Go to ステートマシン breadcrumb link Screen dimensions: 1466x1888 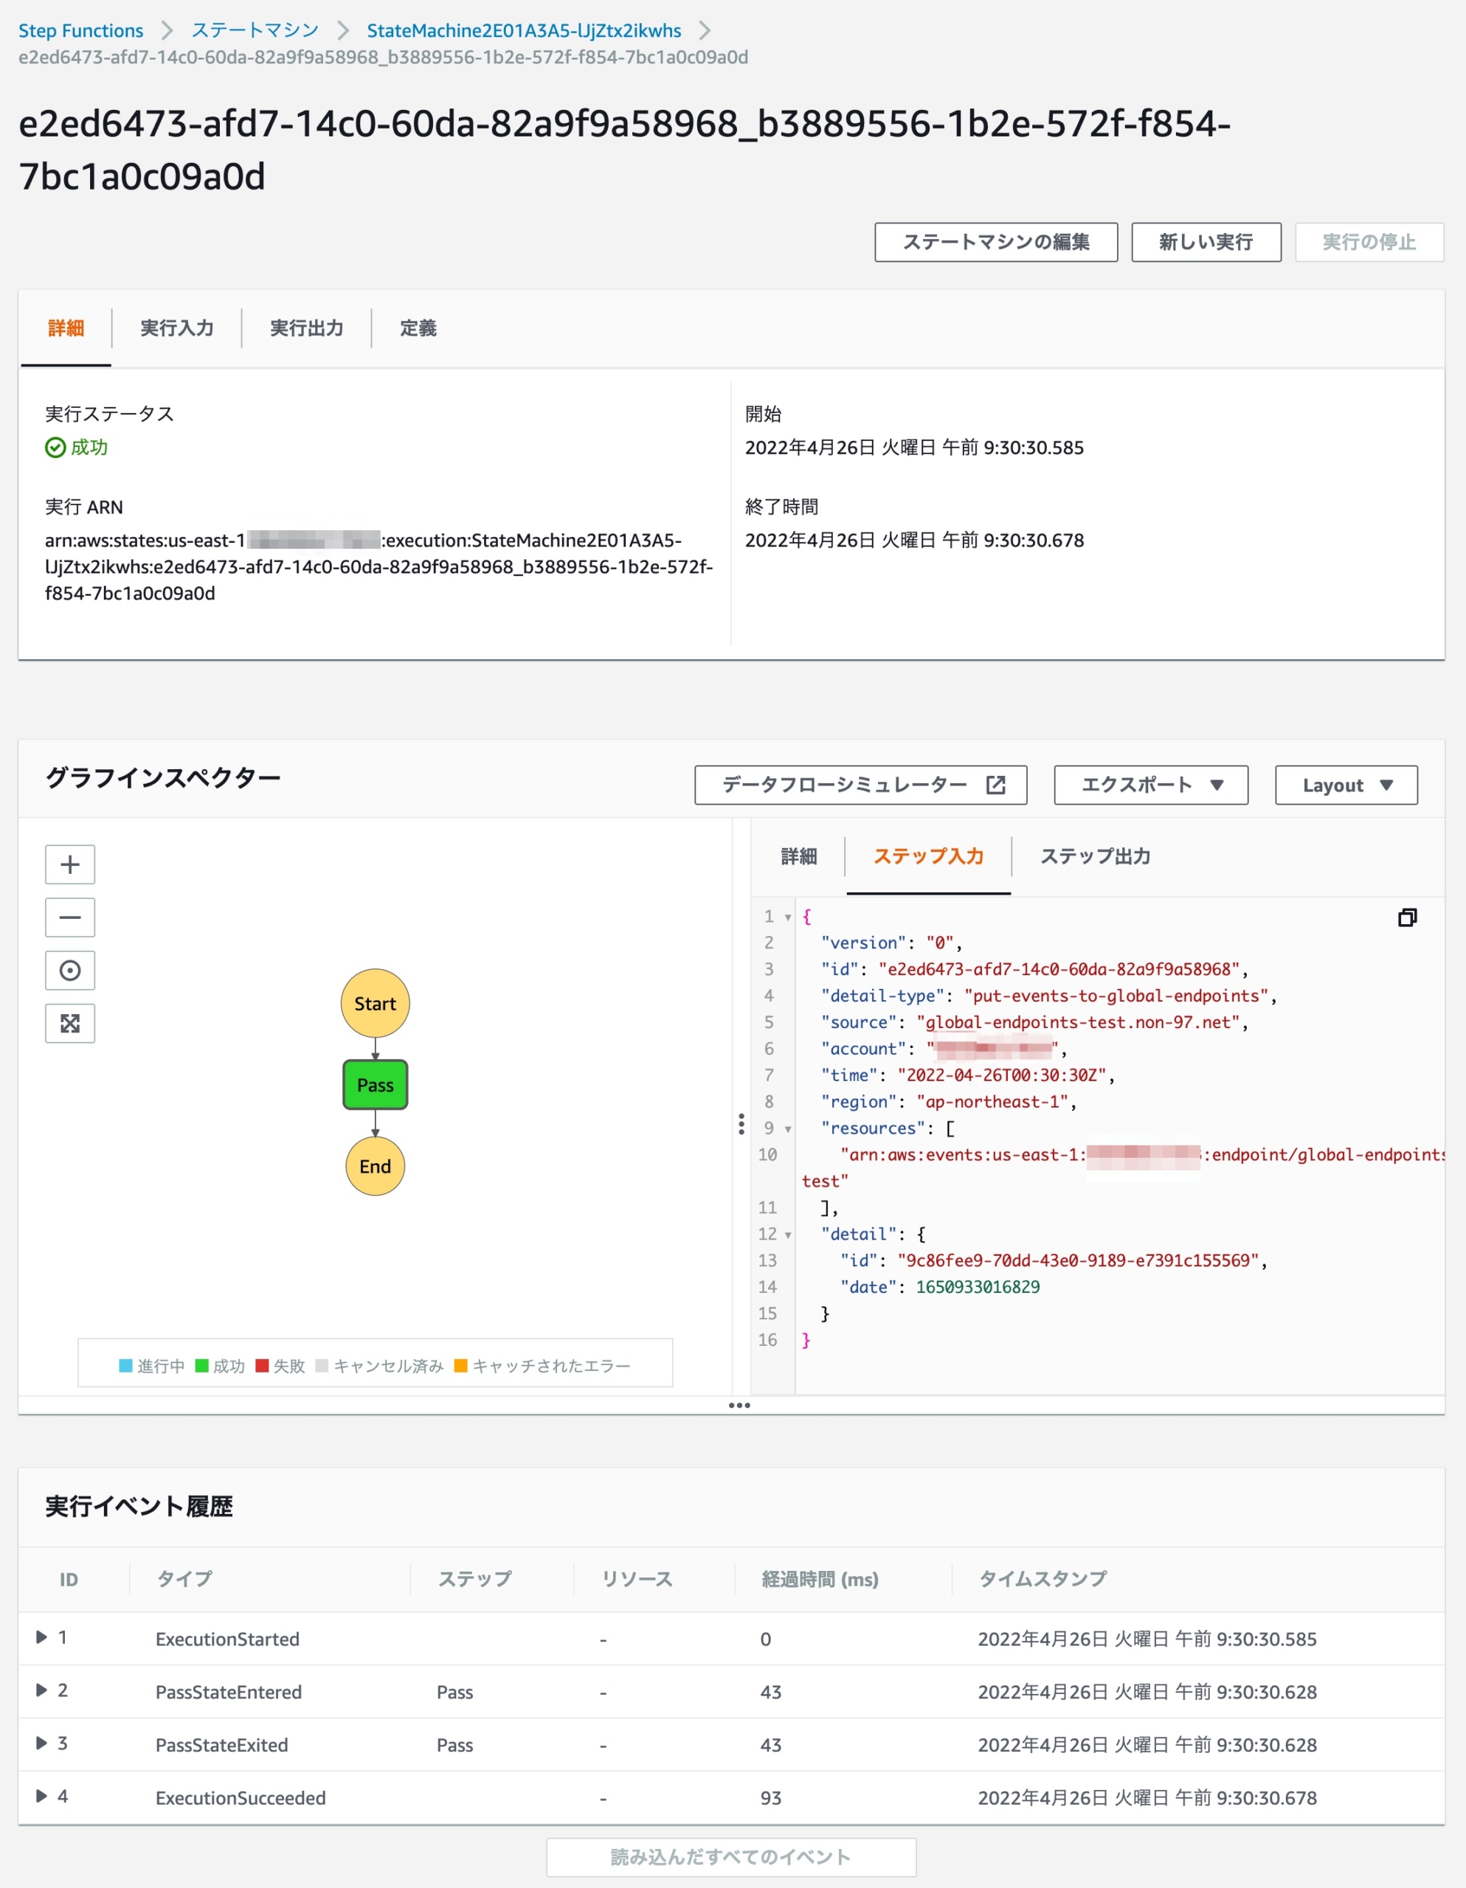(255, 30)
